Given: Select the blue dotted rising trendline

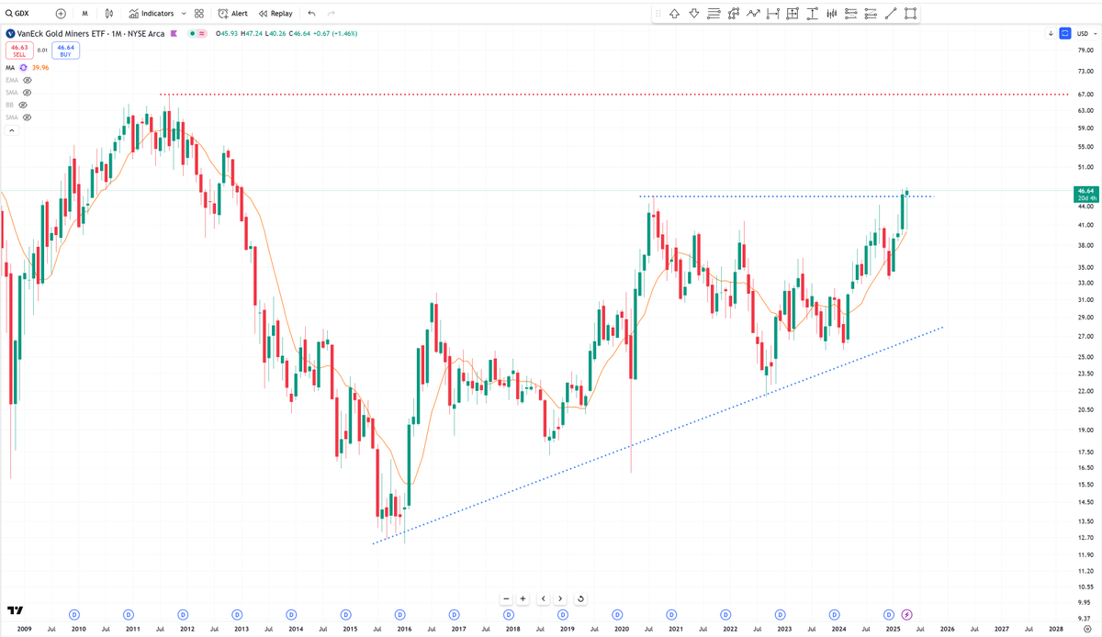Looking at the screenshot, I should point(657,437).
